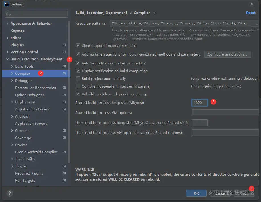Expand Appearance & Behavior section
Screen dimensions: 261x202
7,23
